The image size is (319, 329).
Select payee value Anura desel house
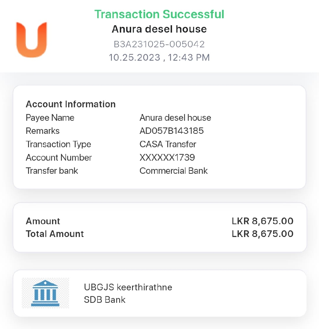point(175,118)
